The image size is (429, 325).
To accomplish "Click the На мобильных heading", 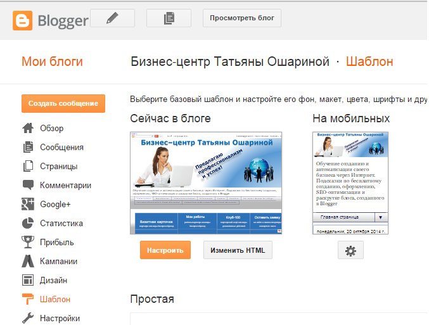I will click(351, 118).
